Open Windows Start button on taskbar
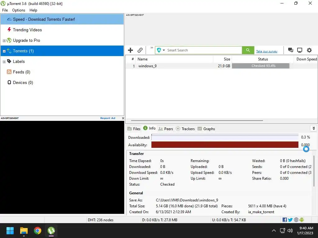This screenshot has height=238, width=318. (10, 231)
